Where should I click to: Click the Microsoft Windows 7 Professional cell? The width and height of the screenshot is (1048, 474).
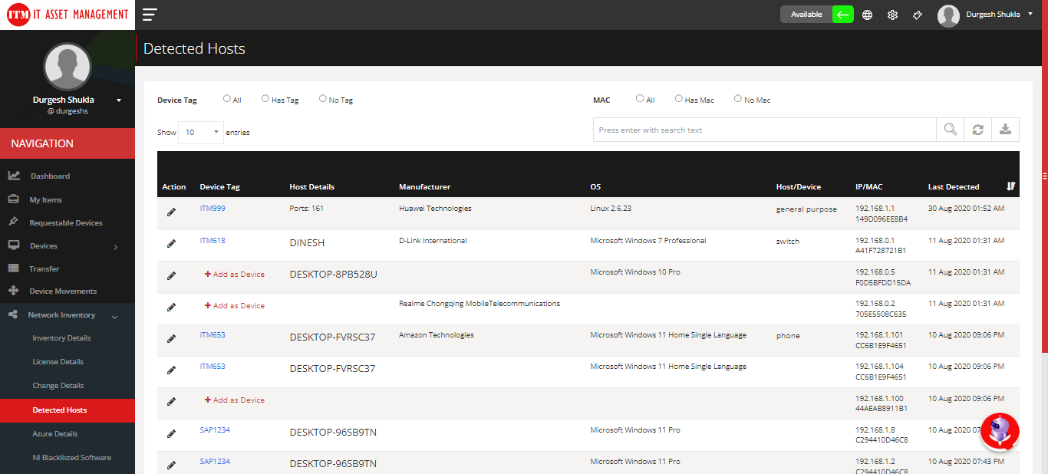click(648, 241)
